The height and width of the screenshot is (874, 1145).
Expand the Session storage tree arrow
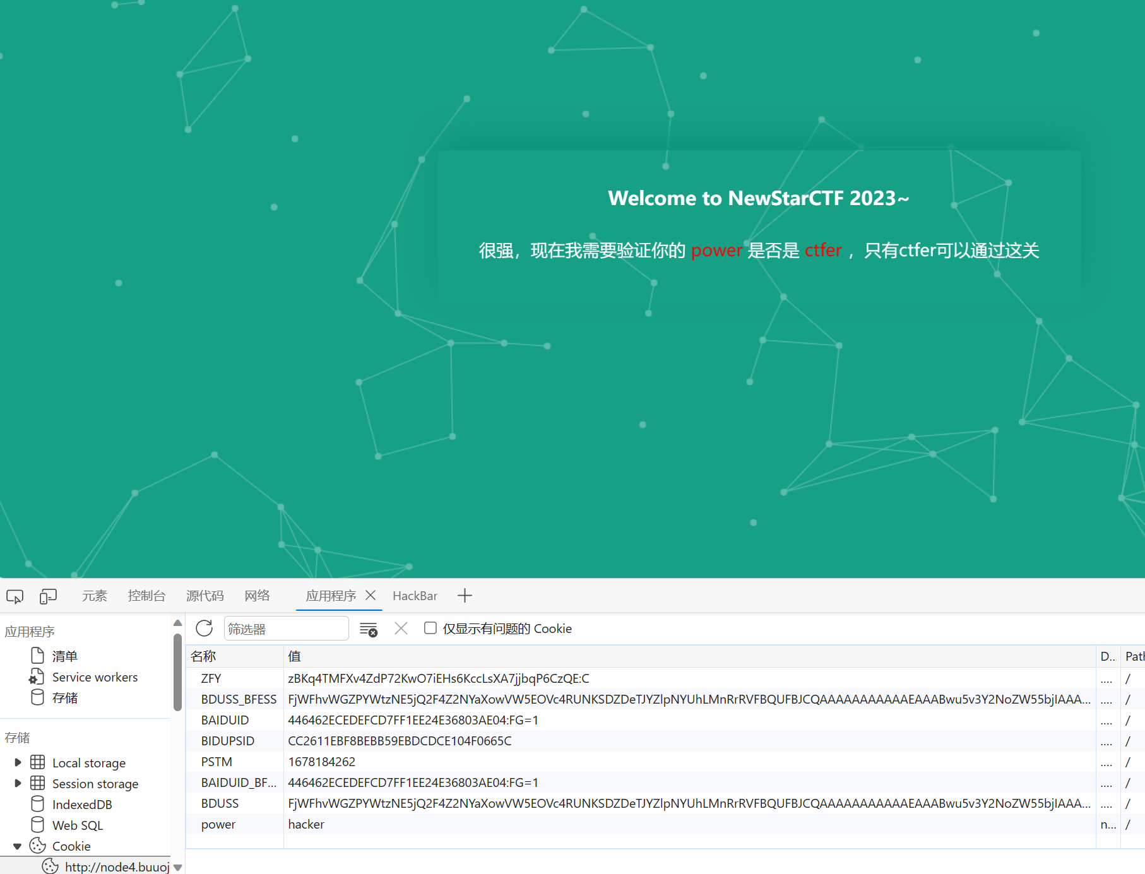18,783
